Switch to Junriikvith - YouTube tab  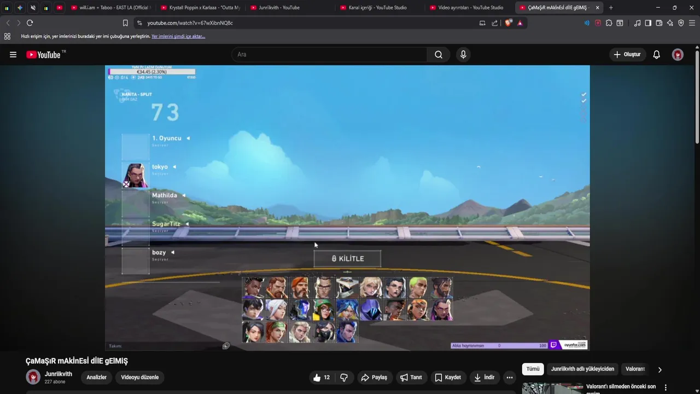point(290,8)
